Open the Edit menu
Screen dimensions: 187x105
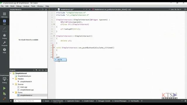7,6
